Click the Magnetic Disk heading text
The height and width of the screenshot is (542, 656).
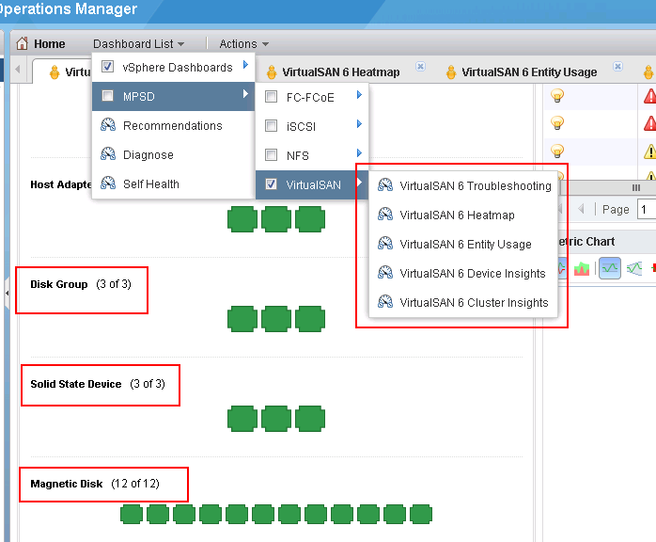pyautogui.click(x=66, y=484)
